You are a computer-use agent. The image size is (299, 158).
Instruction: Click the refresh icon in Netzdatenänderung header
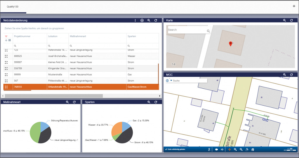(x=156, y=20)
